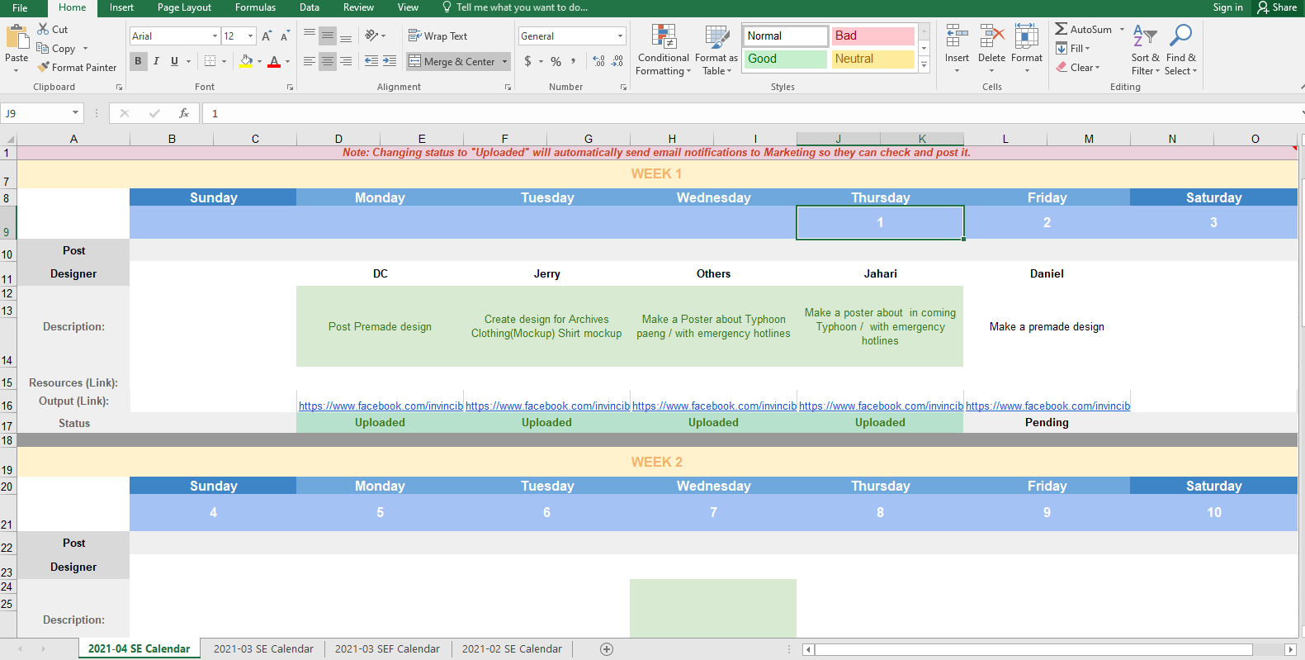The image size is (1305, 660).
Task: Open the font name dropdown
Action: point(215,36)
